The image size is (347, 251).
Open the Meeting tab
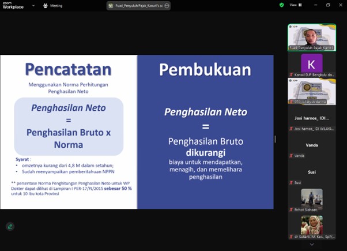tap(56, 6)
